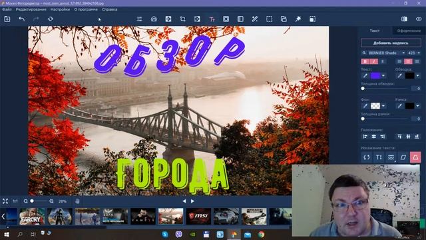
Task: Expand the BERNIER Shade font dropdown
Action: coord(403,53)
